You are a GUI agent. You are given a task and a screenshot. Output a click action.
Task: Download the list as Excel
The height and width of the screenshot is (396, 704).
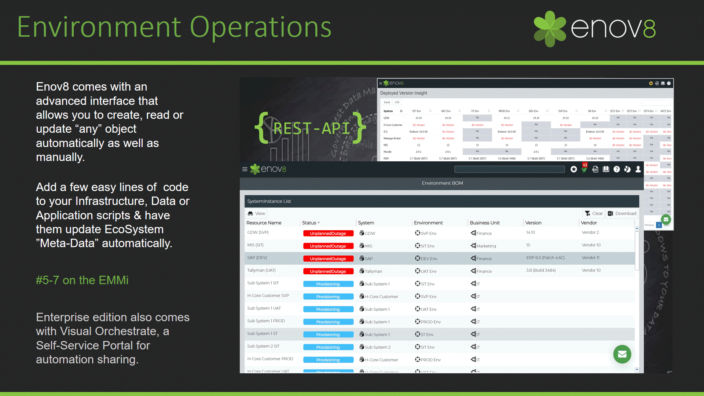[x=622, y=213]
